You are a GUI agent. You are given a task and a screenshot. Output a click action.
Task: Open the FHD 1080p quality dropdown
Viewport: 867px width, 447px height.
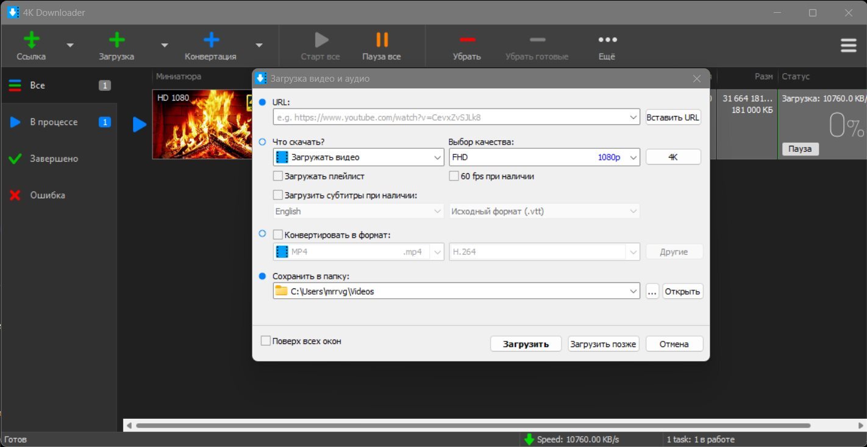544,157
